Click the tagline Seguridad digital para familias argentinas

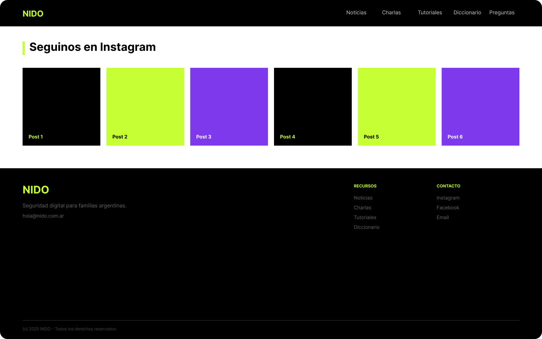coord(75,206)
